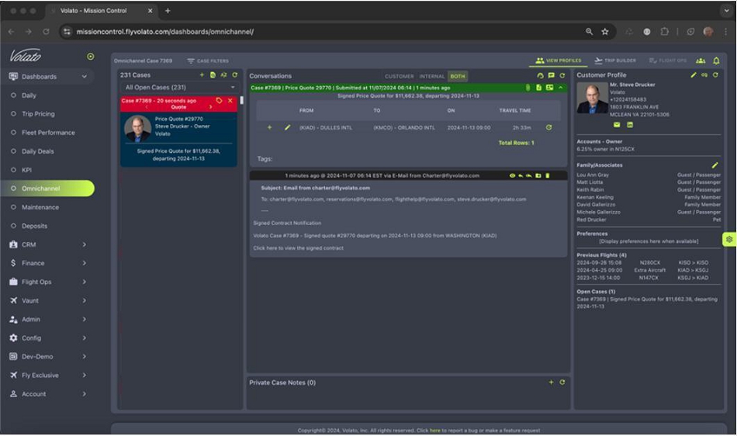Refresh the Conversations panel
The image size is (737, 436).
pyautogui.click(x=562, y=76)
